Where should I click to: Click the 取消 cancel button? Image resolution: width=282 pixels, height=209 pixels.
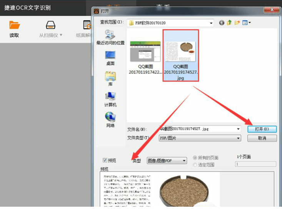point(262,138)
